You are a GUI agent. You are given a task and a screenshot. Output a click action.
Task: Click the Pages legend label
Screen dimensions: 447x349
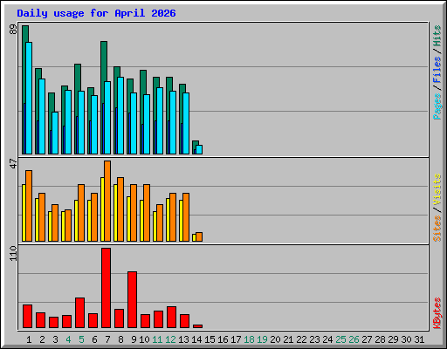point(437,106)
